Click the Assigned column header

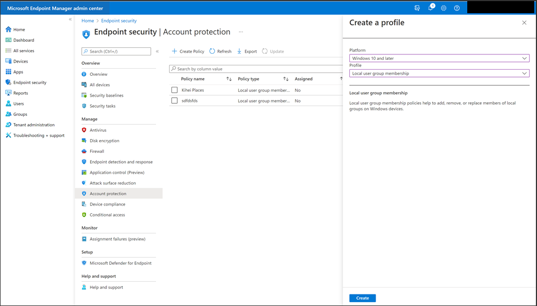click(x=304, y=79)
